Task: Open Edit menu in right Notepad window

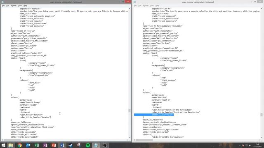Action: 140,5
